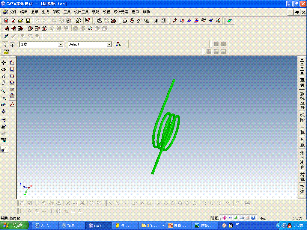Select the Zoom magnifier tool
This screenshot has height=230, width=307.
[x=4, y=91]
